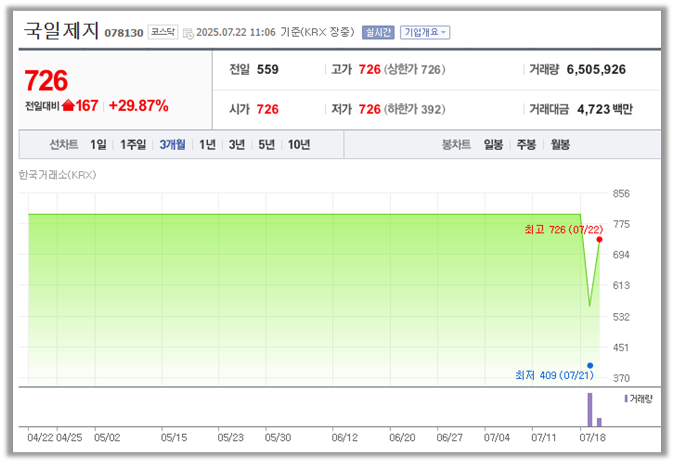Click the 04/22 date axis label
The height and width of the screenshot is (463, 674).
click(x=40, y=437)
